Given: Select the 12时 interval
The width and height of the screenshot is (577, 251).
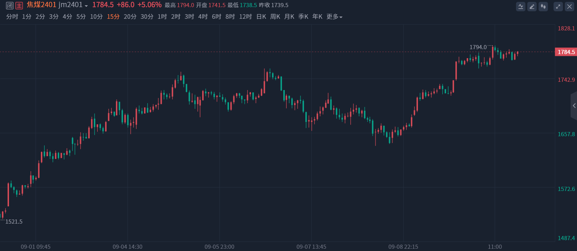Looking at the screenshot, I should point(245,17).
